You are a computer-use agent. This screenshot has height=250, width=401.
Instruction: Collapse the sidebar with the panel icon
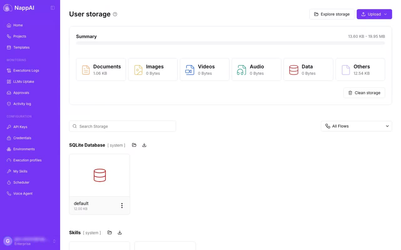coord(53,8)
